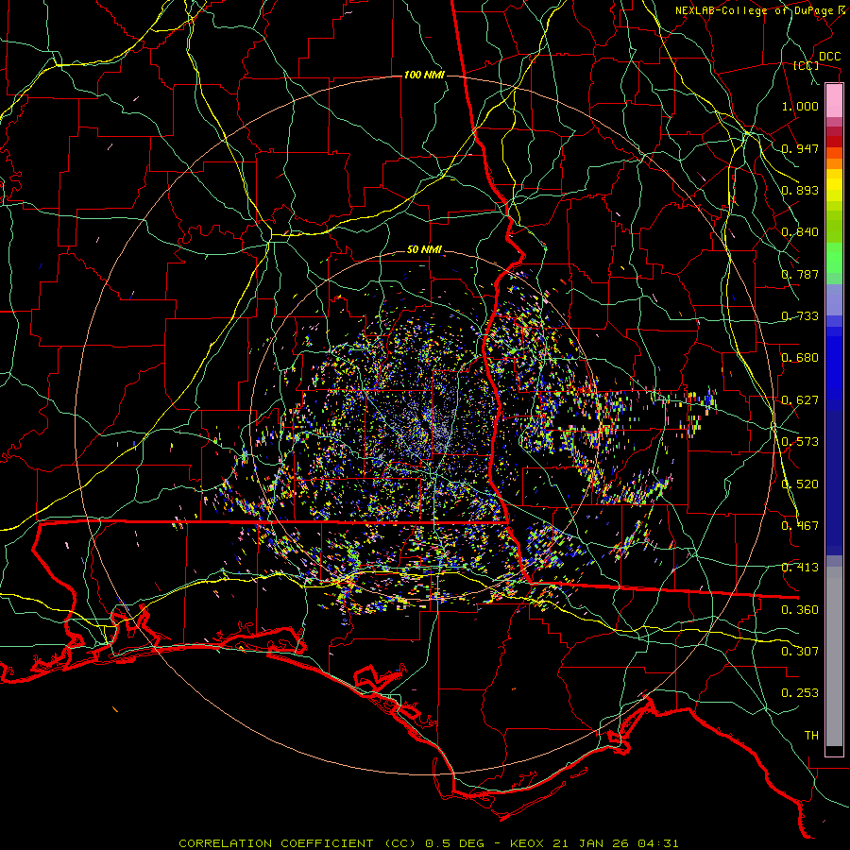This screenshot has width=850, height=850.
Task: Click the Correlation Coefficient caption at bottom
Action: pos(428,843)
